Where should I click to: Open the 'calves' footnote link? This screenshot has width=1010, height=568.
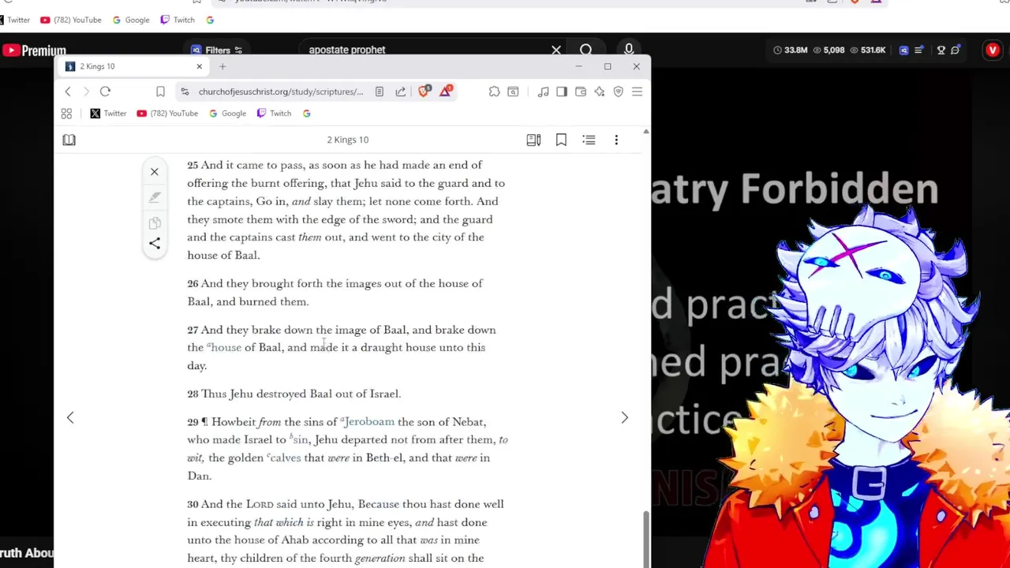[284, 458]
